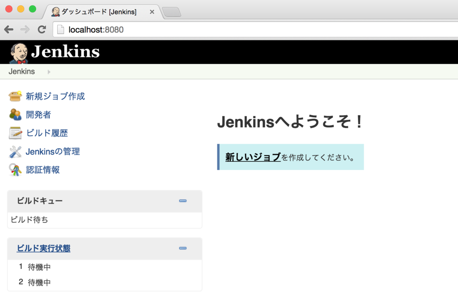This screenshot has height=308, width=458.
Task: Click the Jenkinsへようこそ！ heading
Action: coord(290,122)
